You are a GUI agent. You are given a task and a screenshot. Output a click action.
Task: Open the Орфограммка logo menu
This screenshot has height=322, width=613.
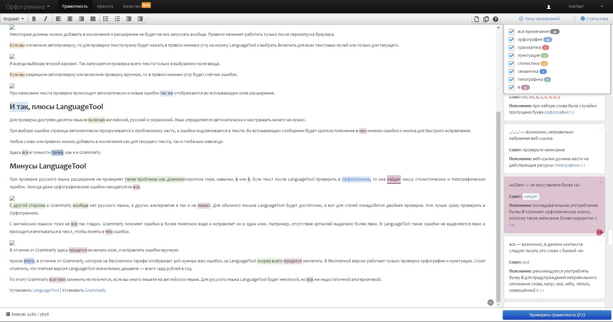tap(28, 7)
